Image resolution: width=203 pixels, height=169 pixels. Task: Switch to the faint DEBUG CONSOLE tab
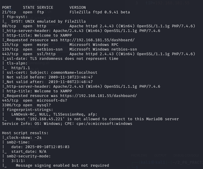(186, 155)
